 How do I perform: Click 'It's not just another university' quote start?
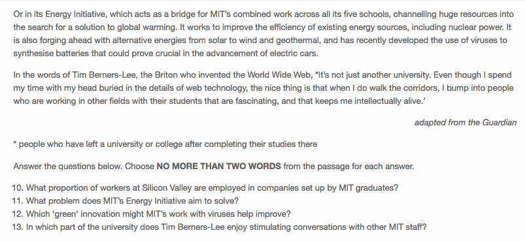coord(373,75)
